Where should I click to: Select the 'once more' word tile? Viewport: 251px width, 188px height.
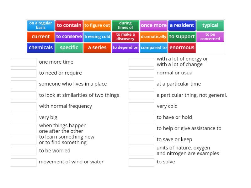point(154,25)
